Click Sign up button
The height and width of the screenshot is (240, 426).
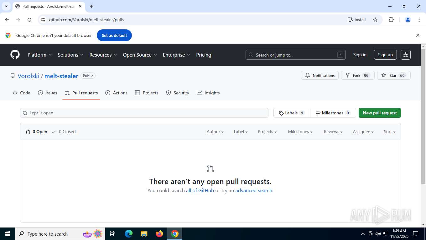click(385, 55)
